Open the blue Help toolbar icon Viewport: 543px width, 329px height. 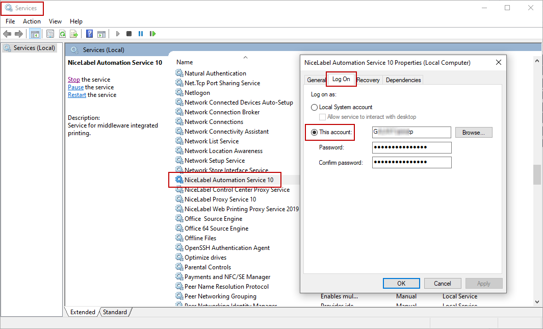coord(90,34)
